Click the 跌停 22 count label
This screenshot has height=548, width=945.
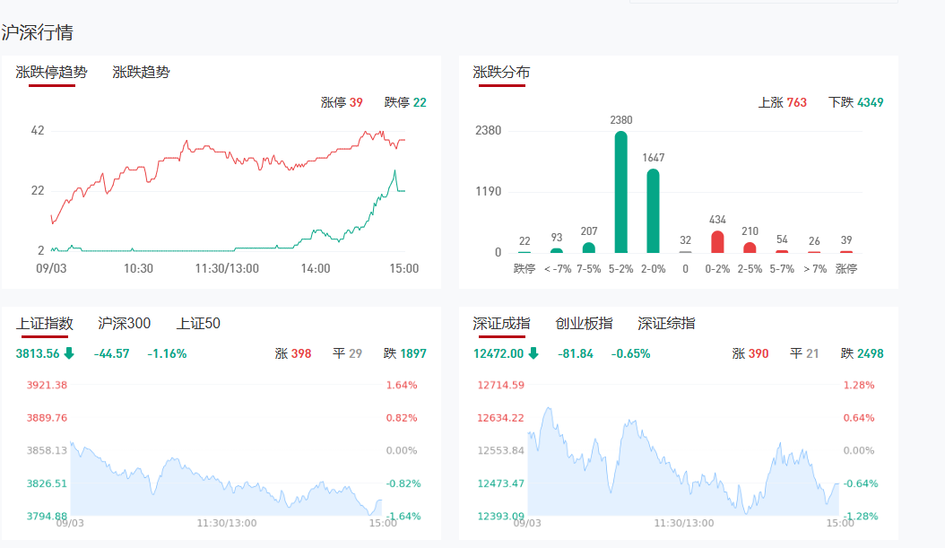(x=405, y=102)
